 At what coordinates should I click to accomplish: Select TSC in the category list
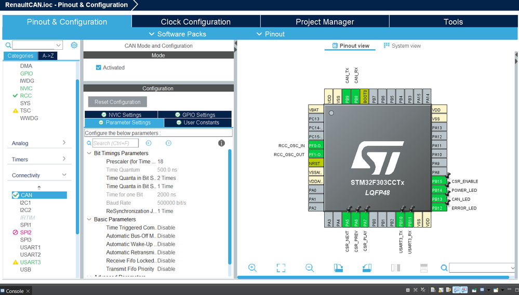pyautogui.click(x=25, y=110)
